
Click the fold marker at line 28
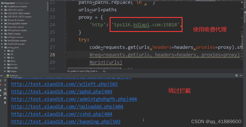66,55
